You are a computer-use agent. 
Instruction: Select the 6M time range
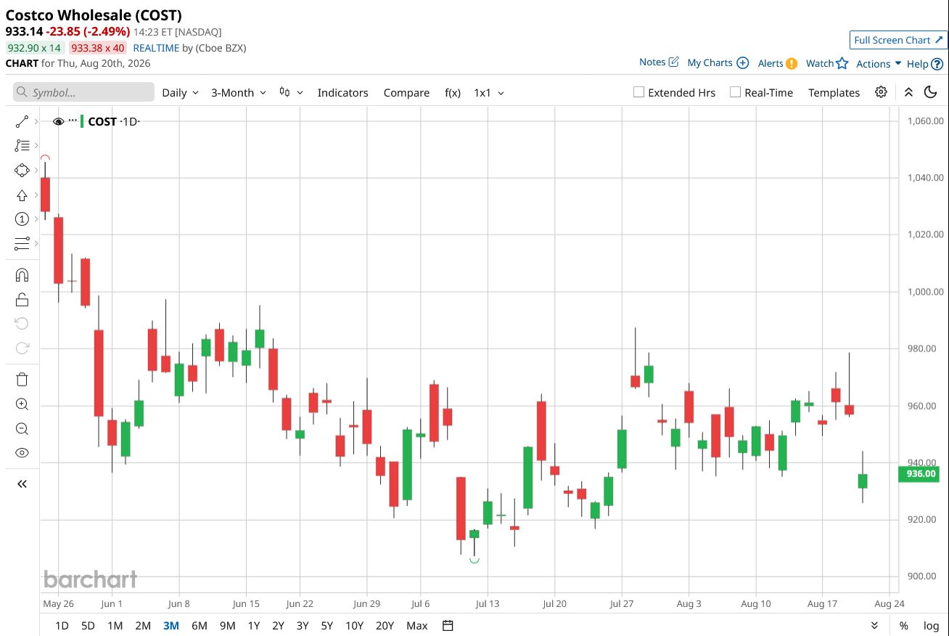200,626
